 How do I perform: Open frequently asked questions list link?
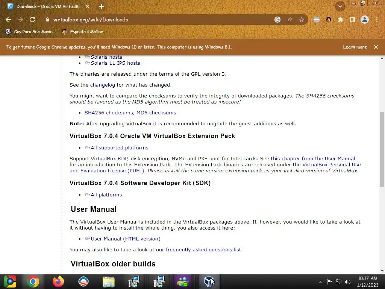pos(203,250)
